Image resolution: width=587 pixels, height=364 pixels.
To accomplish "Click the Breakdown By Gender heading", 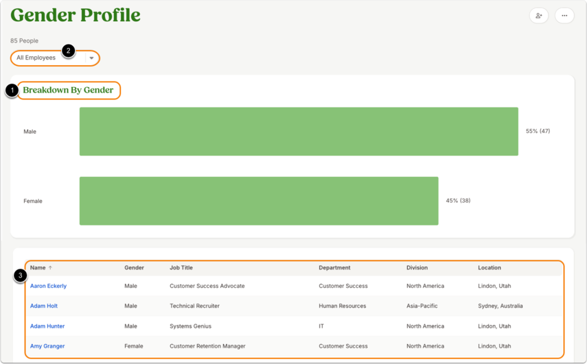I will pos(68,90).
